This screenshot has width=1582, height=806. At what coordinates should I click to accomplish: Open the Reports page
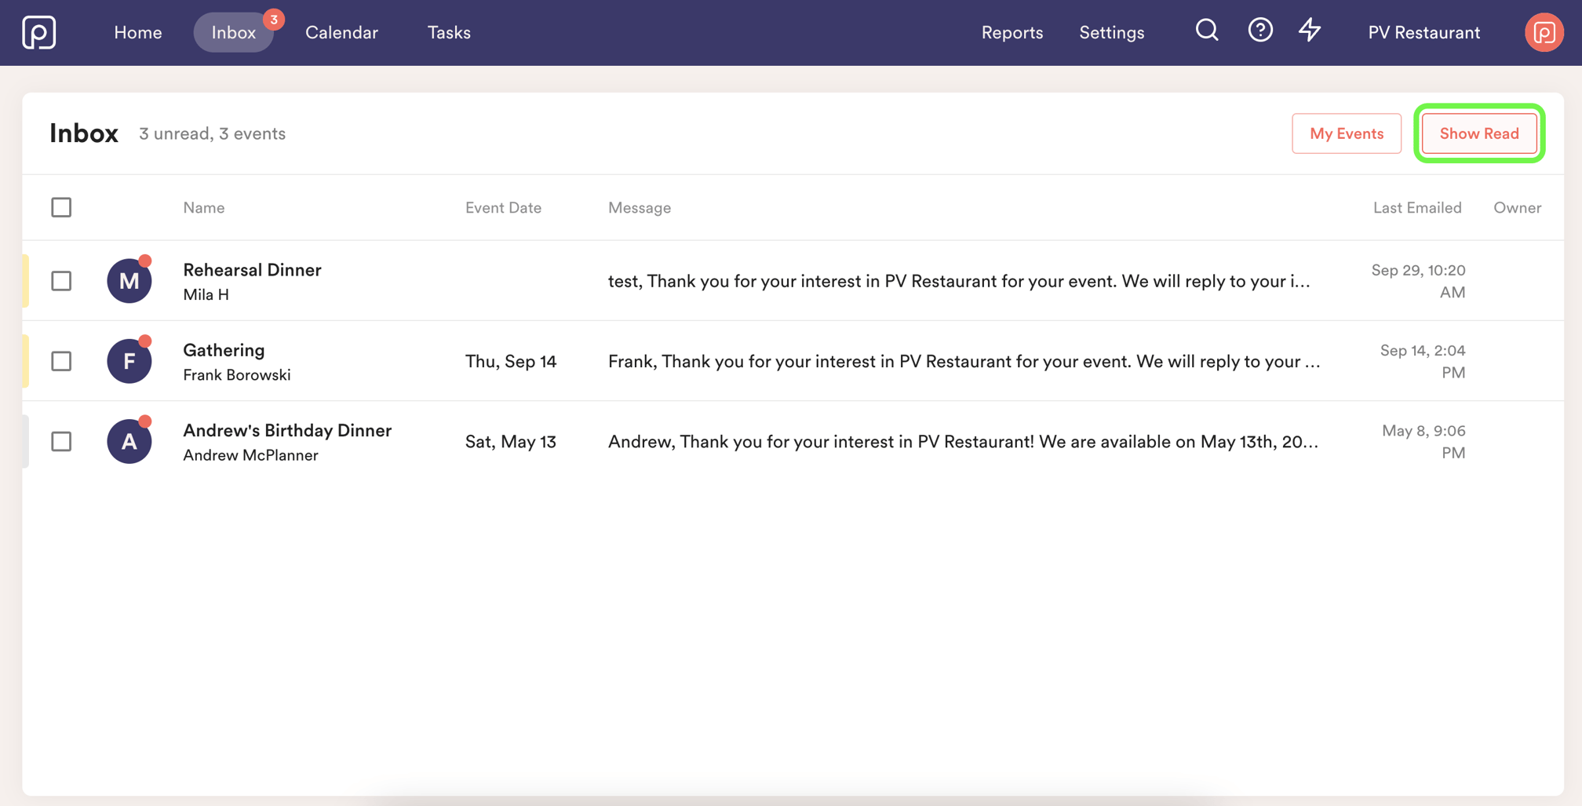point(1012,32)
